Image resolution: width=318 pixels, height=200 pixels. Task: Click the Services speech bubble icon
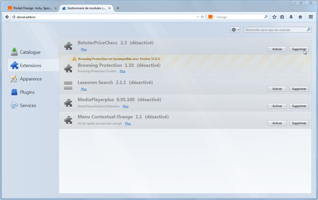click(14, 105)
